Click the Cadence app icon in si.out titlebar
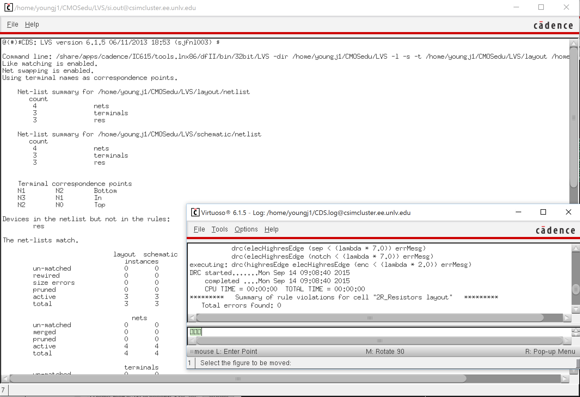 click(8, 8)
